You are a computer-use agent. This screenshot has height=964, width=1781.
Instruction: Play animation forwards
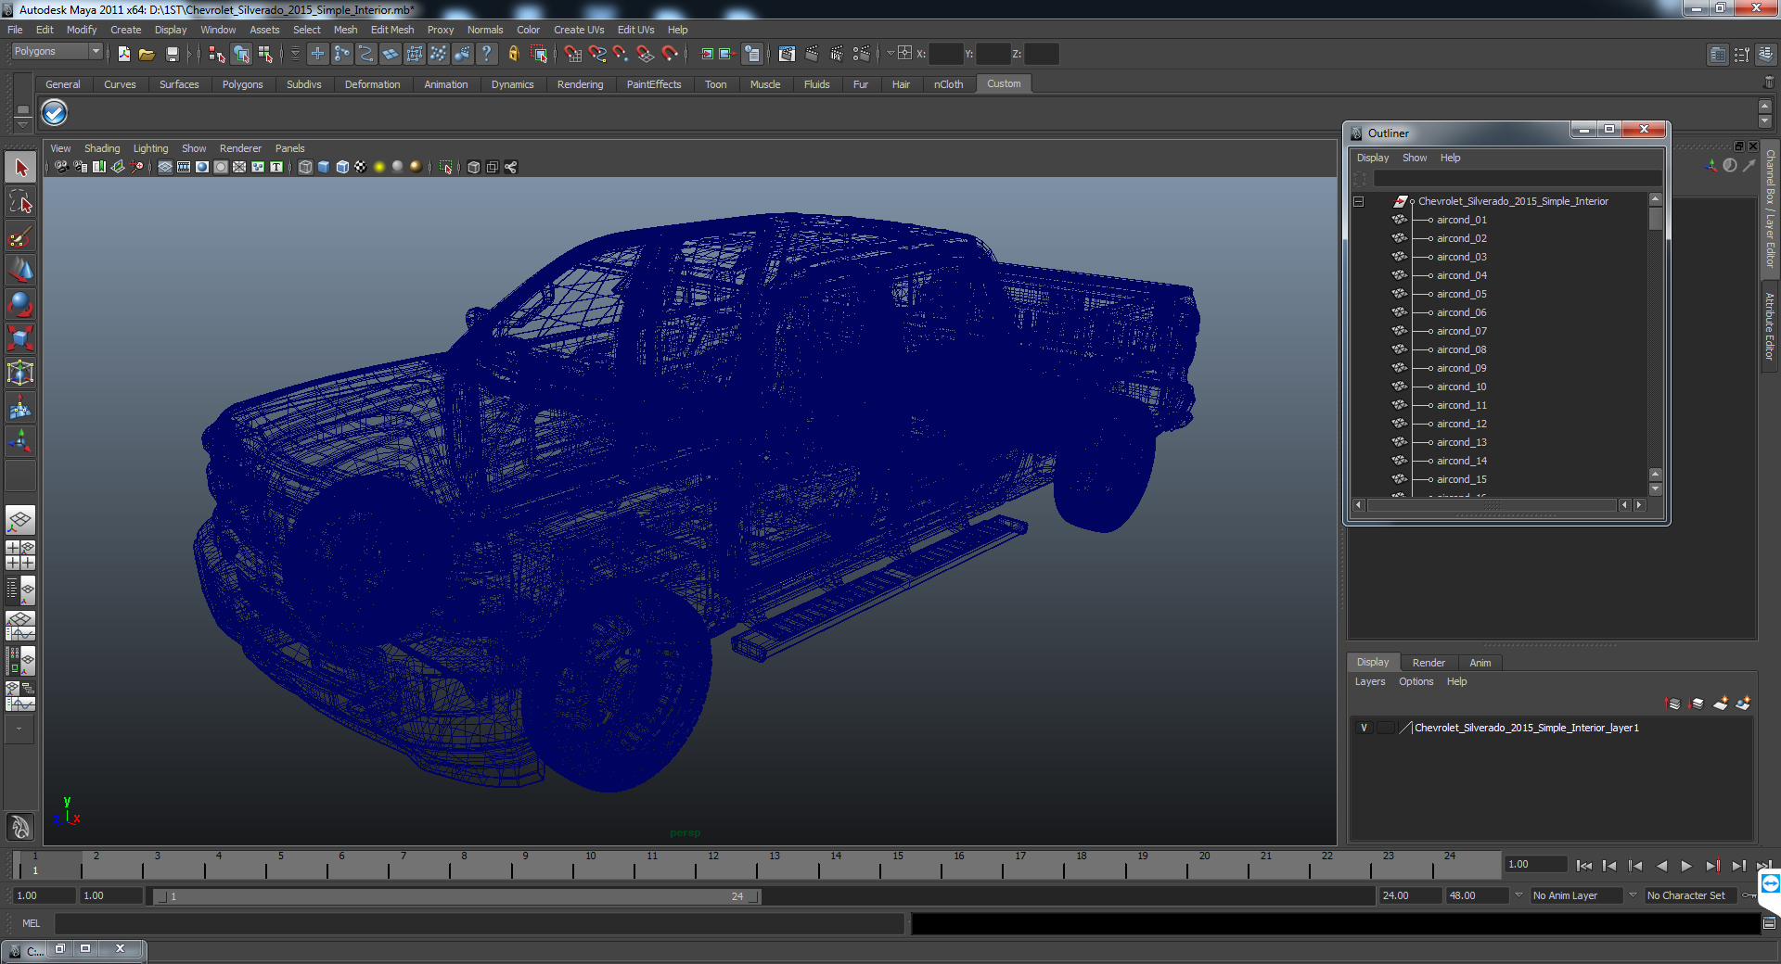[1686, 866]
